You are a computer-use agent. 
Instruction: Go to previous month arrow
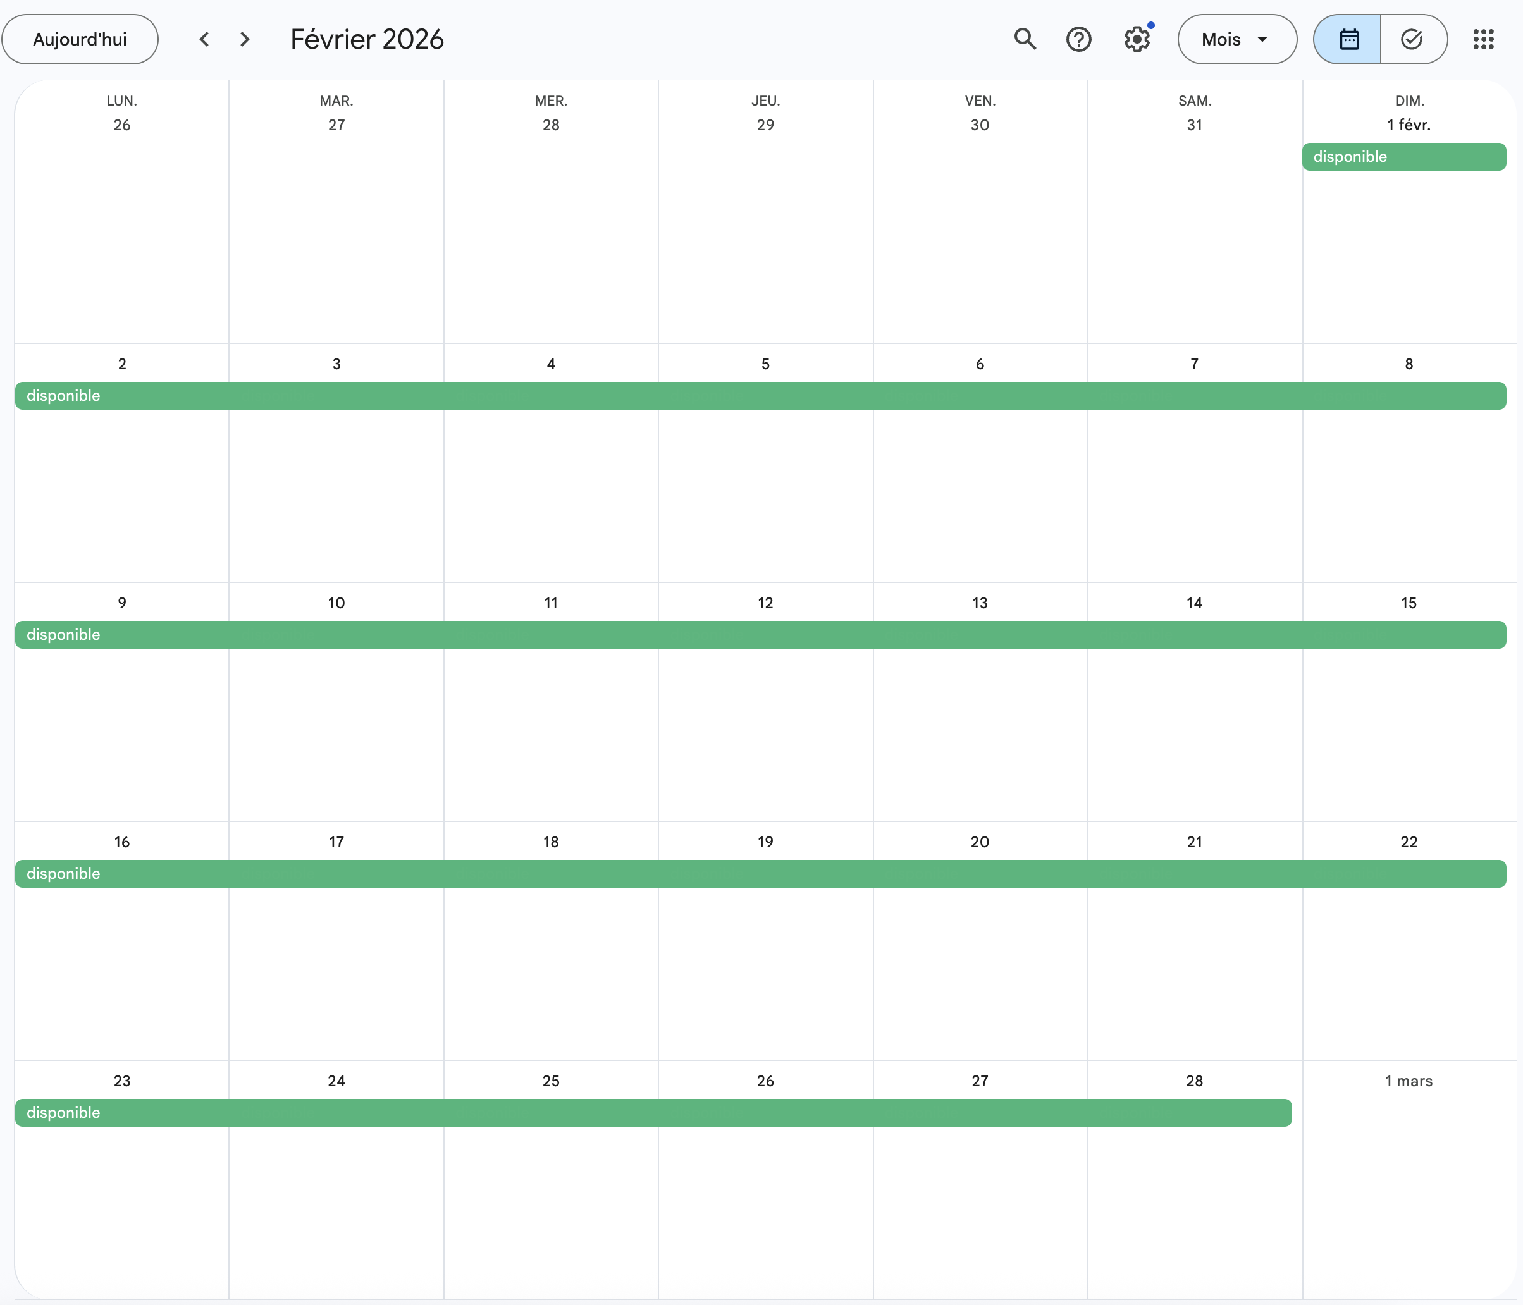pos(204,39)
